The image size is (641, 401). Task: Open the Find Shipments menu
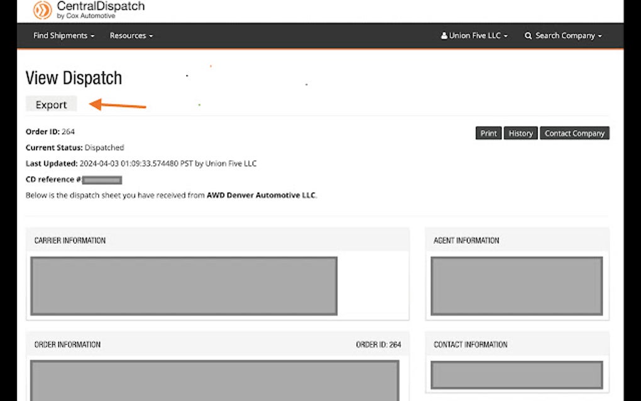click(61, 36)
